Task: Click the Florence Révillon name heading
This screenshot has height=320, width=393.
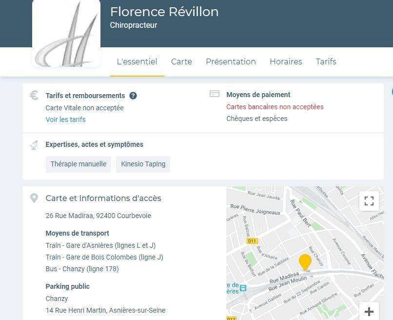Action: 164,12
